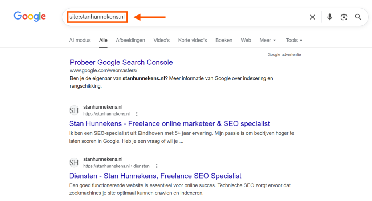Submit search with magnifying glass icon
Image resolution: width=372 pixels, height=201 pixels.
coord(358,17)
